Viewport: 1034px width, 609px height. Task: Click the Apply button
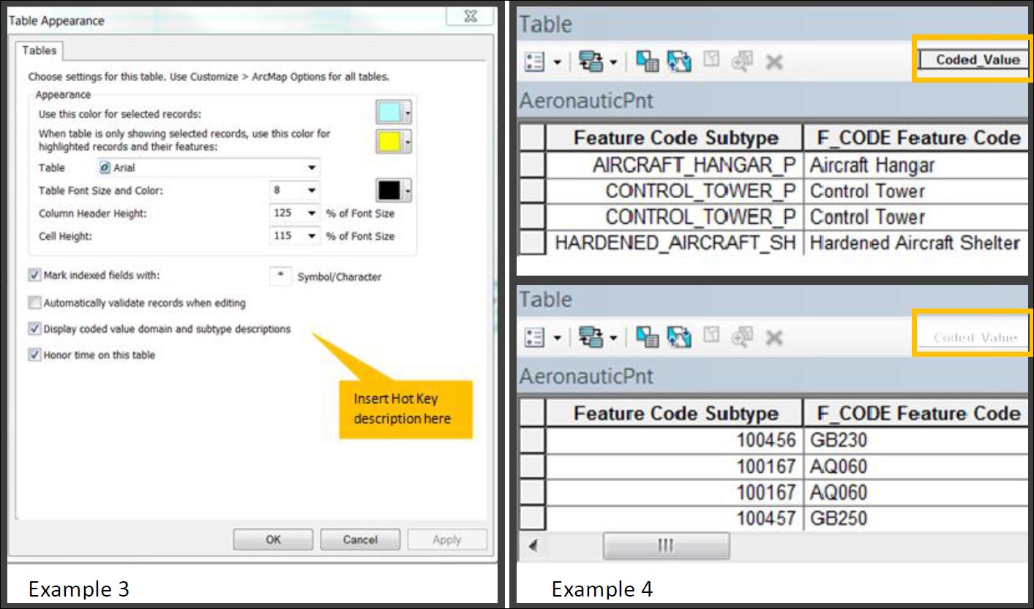(447, 540)
